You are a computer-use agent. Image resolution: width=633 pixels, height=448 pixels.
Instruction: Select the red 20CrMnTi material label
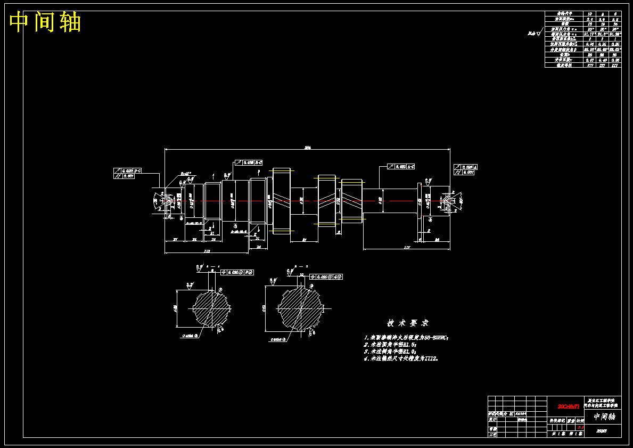coord(569,406)
